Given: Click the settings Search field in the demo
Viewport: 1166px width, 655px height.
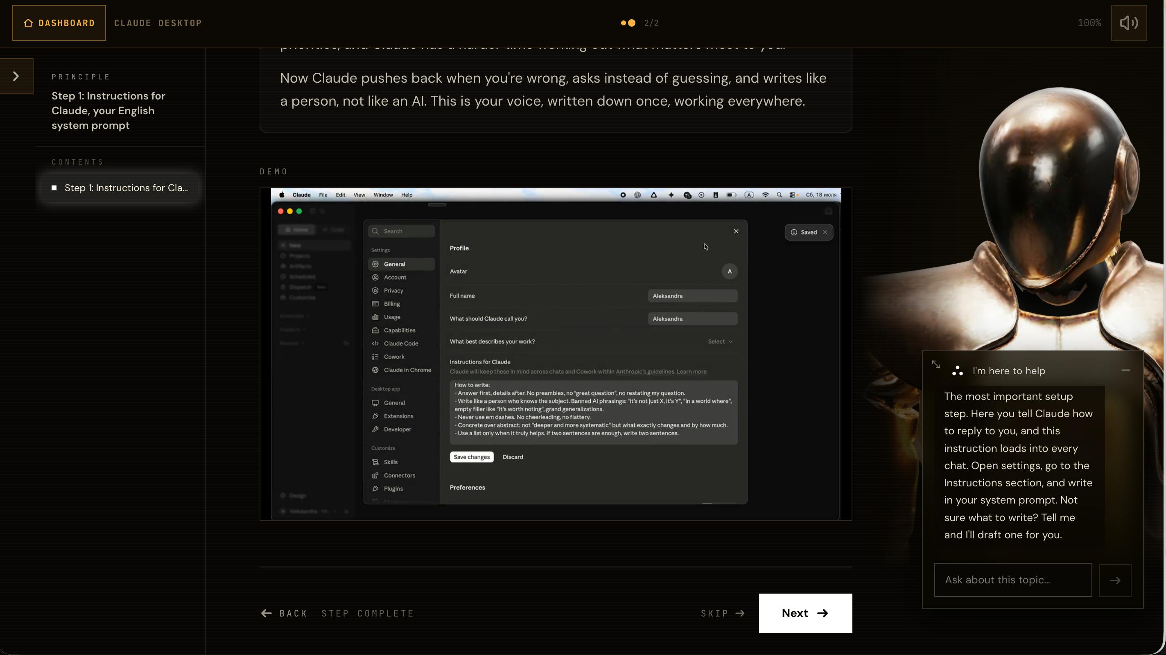Looking at the screenshot, I should point(402,231).
